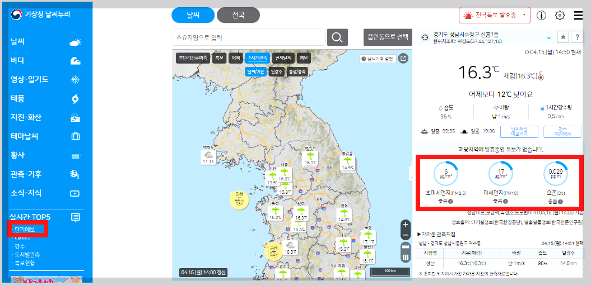Click the magnifier search button
This screenshot has width=591, height=286.
click(337, 37)
